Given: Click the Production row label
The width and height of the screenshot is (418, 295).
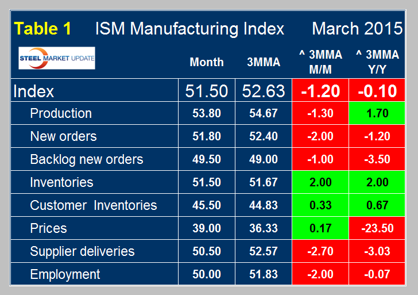Looking at the screenshot, I should click(61, 113).
